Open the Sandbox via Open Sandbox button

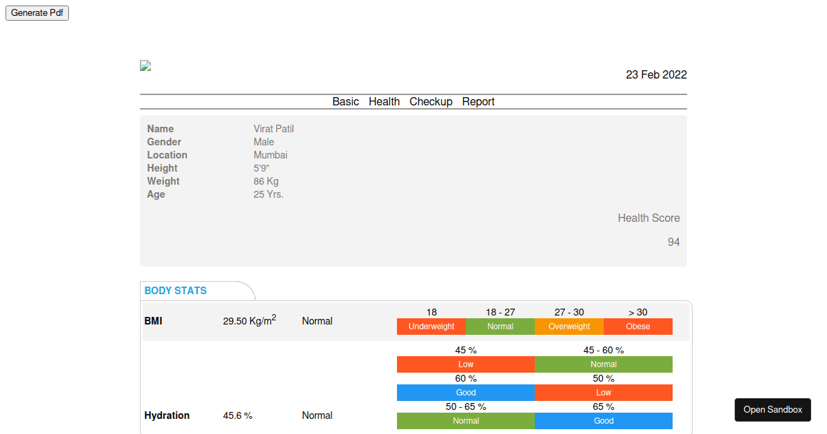773,410
